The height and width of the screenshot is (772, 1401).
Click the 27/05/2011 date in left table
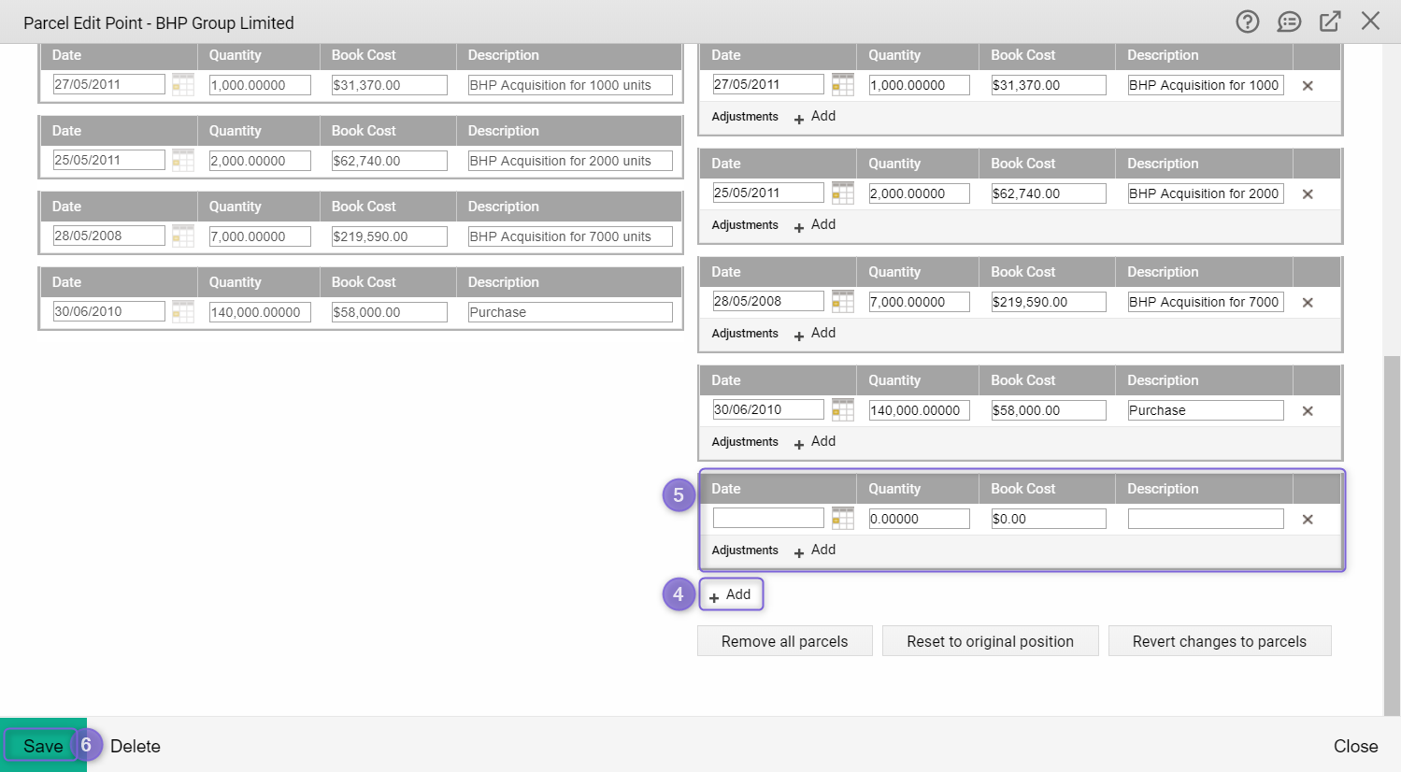coord(108,84)
